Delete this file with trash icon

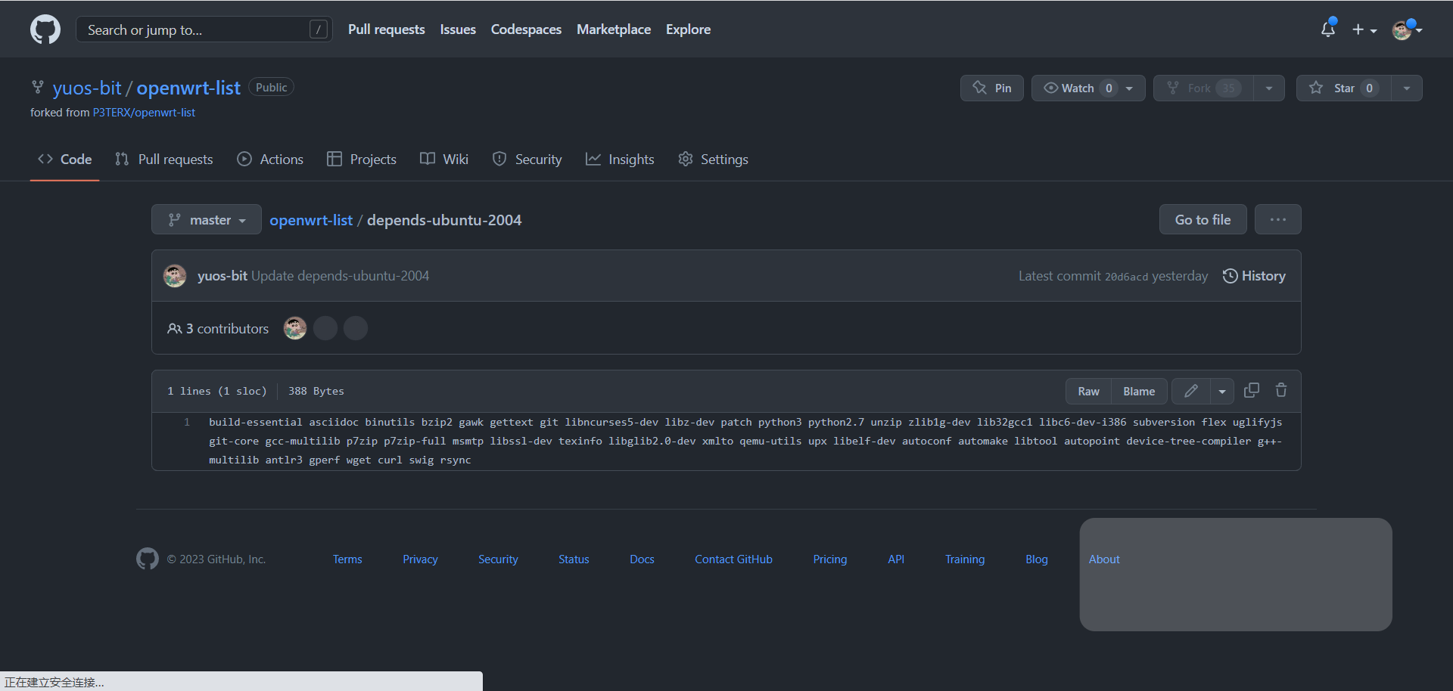[1281, 391]
